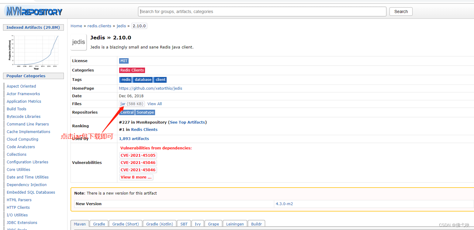Open Build Tools category
474x230 pixels.
click(x=16, y=109)
